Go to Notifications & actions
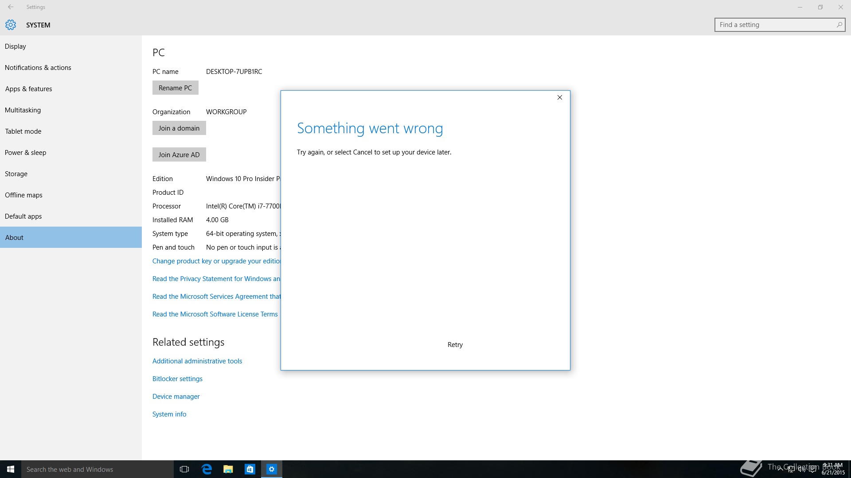The height and width of the screenshot is (478, 851). (x=71, y=67)
